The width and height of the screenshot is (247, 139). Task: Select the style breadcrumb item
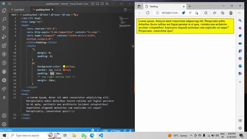[68, 15]
